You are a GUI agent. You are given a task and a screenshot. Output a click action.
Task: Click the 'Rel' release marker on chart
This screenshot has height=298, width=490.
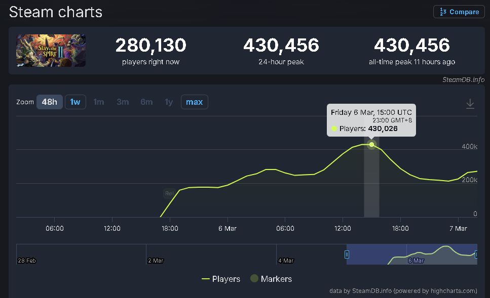(169, 193)
